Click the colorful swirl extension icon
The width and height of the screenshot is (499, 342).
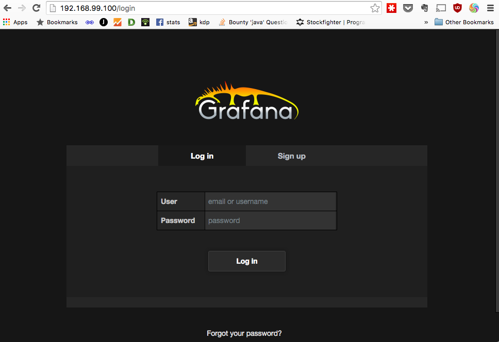pos(474,8)
